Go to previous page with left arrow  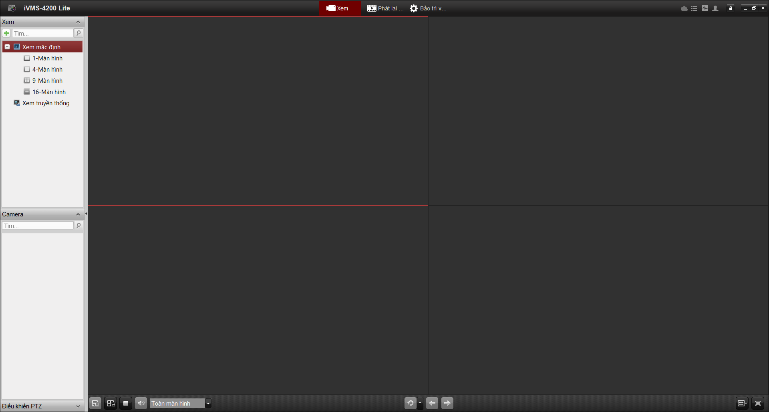click(432, 403)
